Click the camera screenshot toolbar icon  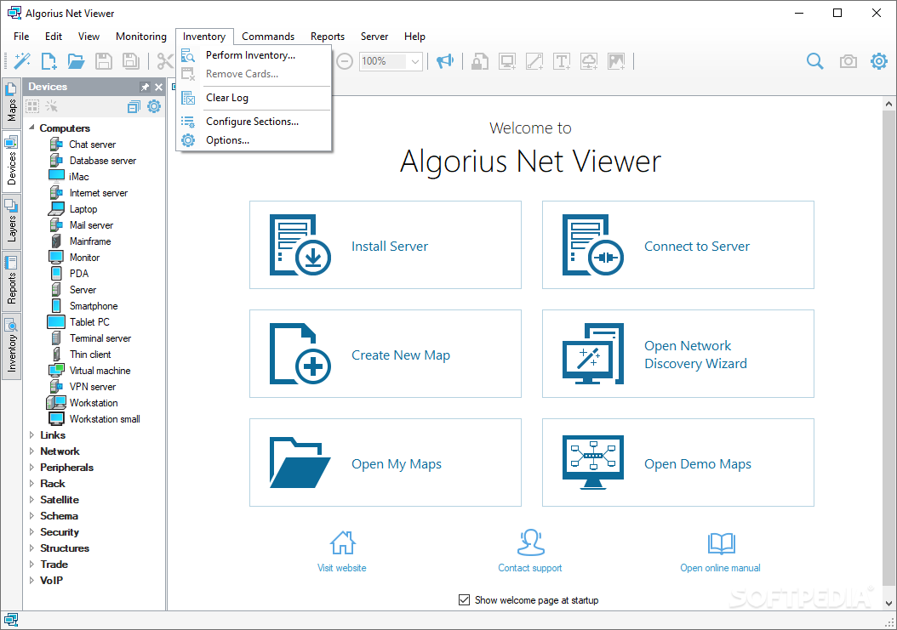pos(848,61)
